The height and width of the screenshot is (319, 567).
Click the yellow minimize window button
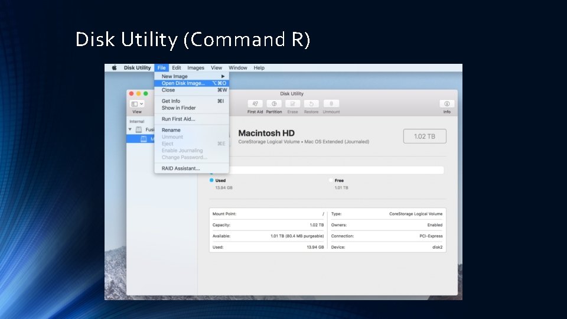(138, 93)
